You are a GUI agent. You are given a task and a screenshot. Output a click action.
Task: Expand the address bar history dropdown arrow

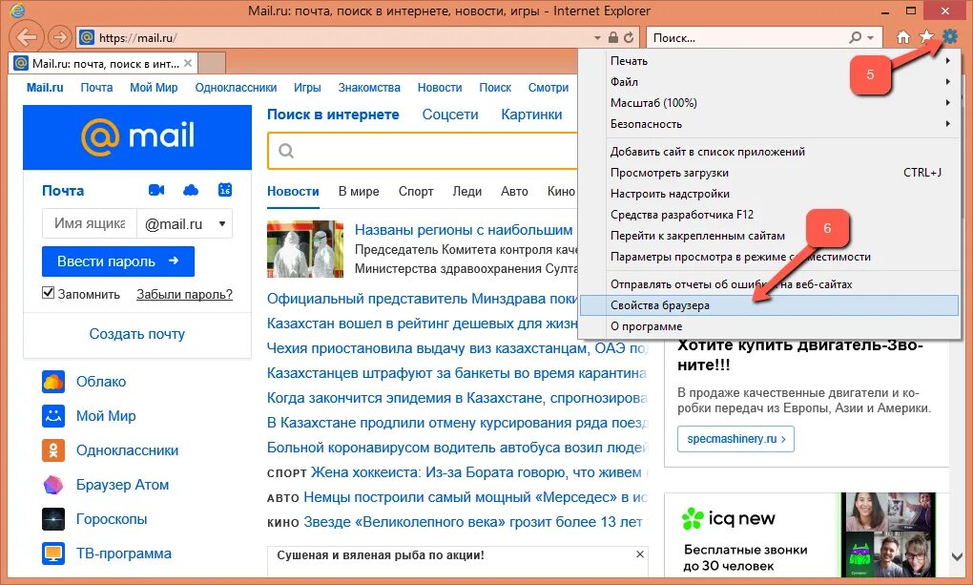pos(597,38)
